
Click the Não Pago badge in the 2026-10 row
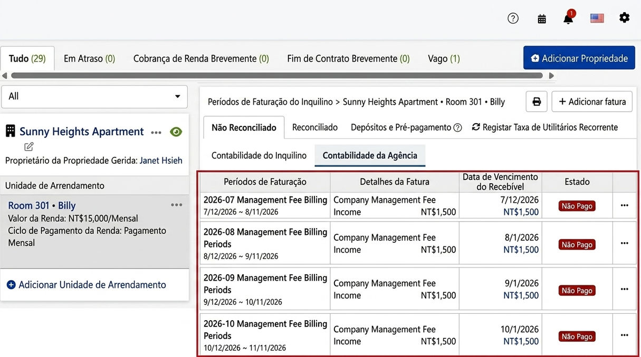pyautogui.click(x=577, y=336)
